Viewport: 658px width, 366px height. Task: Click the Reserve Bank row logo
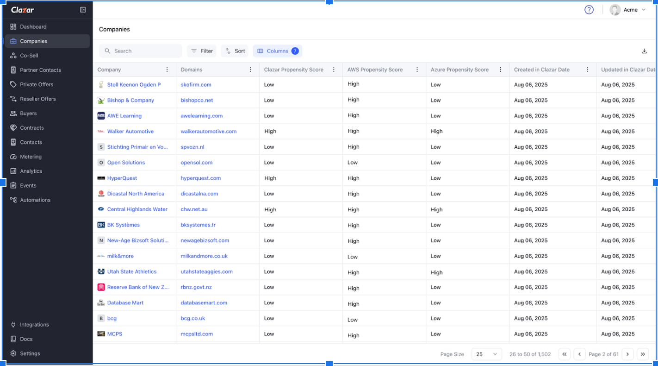[x=101, y=287]
